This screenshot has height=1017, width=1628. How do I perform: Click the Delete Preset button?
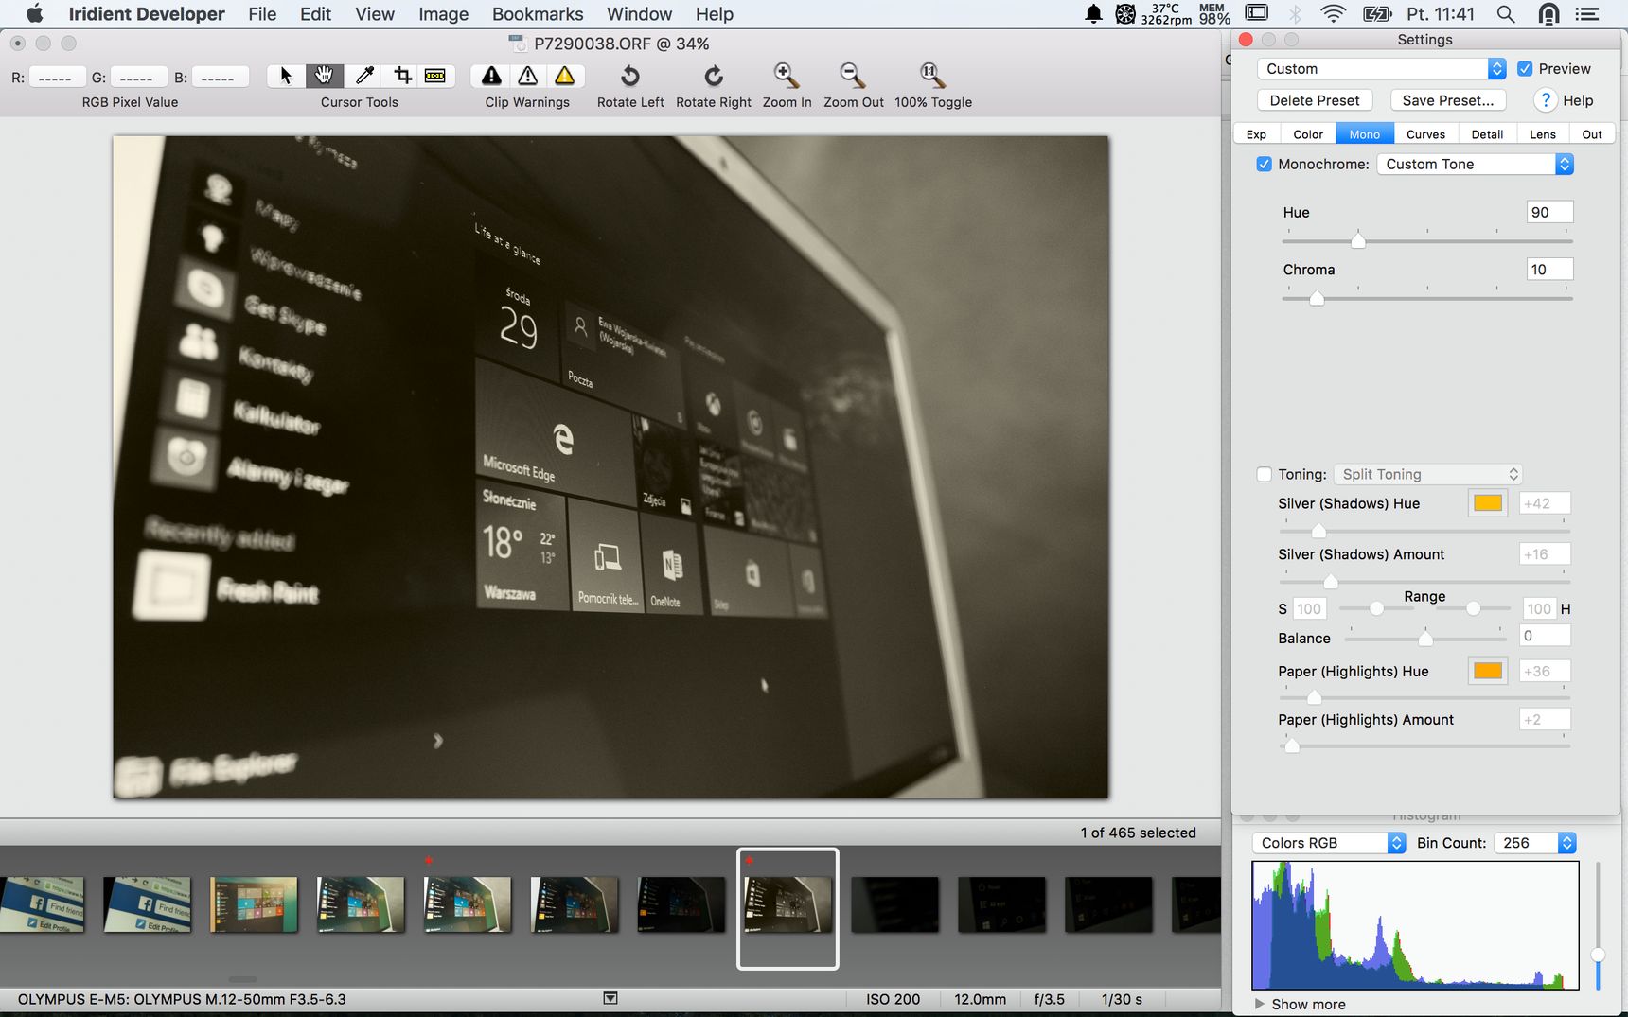[1315, 100]
